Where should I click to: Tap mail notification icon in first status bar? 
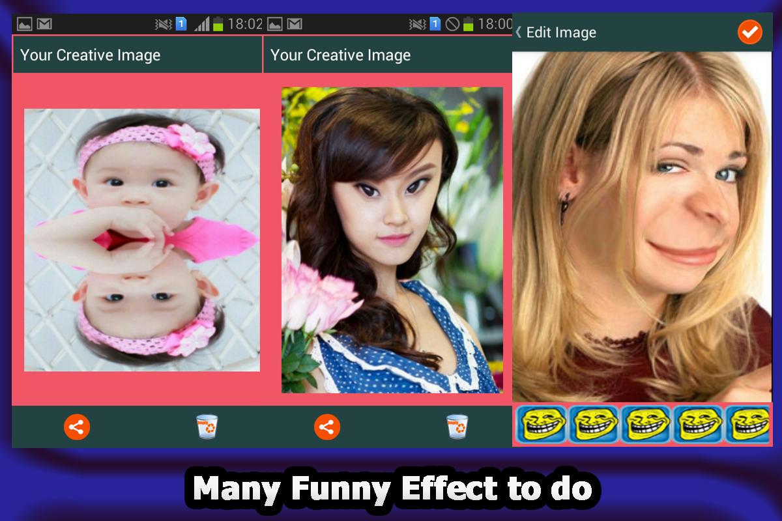(x=44, y=24)
